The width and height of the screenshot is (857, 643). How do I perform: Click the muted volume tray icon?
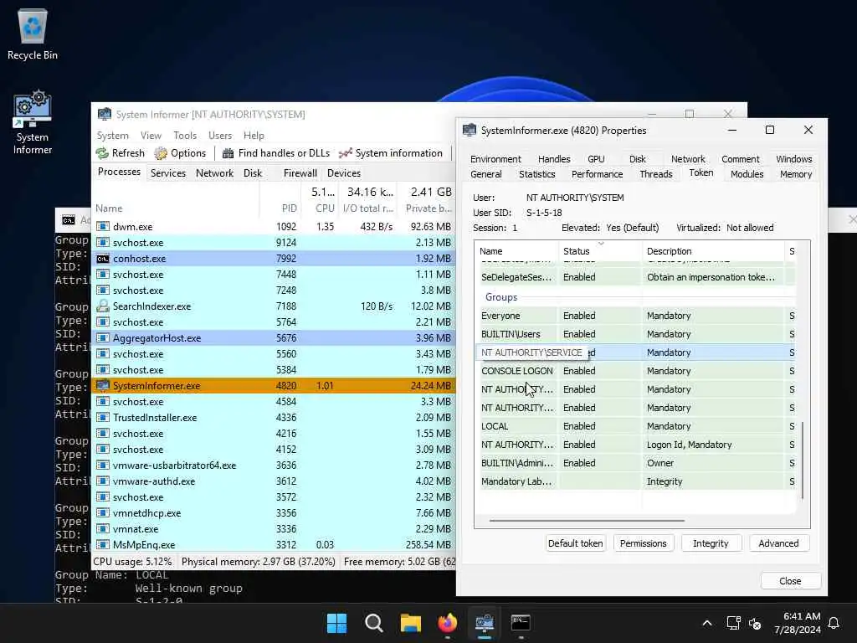point(755,623)
